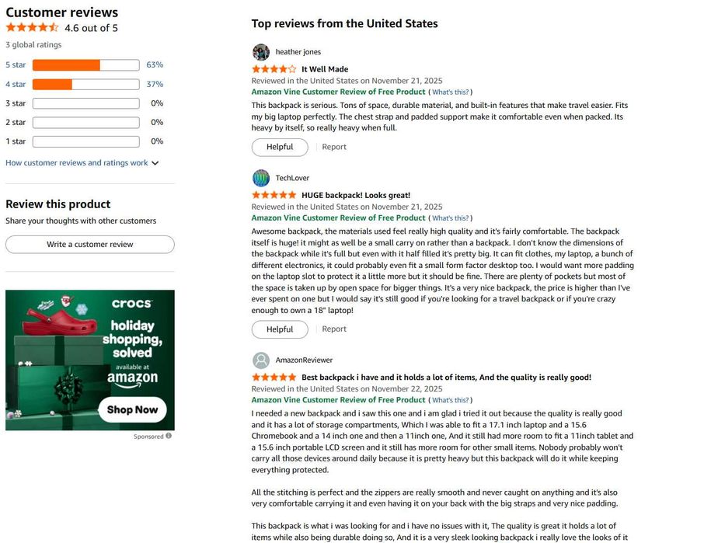Screen dimensions: 718x543
Task: Filter reviews by 5 star link
Action: 16,65
